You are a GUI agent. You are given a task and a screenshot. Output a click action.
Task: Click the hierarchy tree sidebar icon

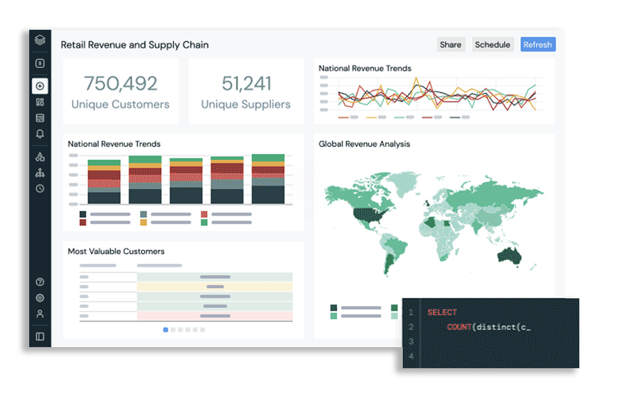pos(40,173)
